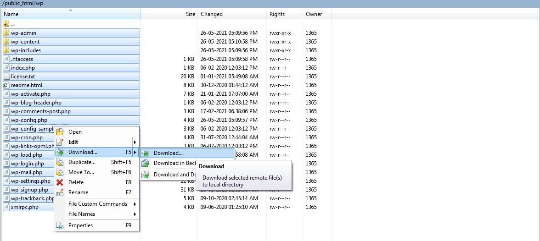Click the Move To icon in context menu

coord(60,172)
